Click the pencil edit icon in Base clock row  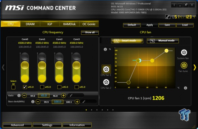[x=84, y=101]
